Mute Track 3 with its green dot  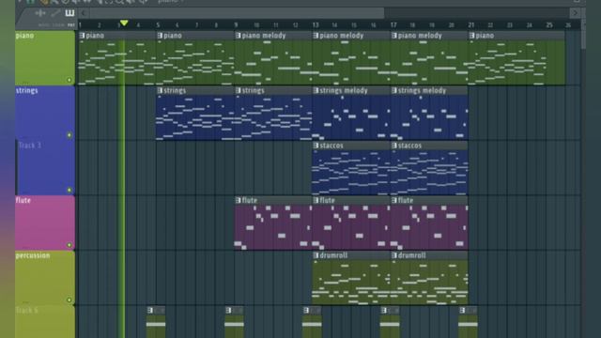pyautogui.click(x=69, y=190)
